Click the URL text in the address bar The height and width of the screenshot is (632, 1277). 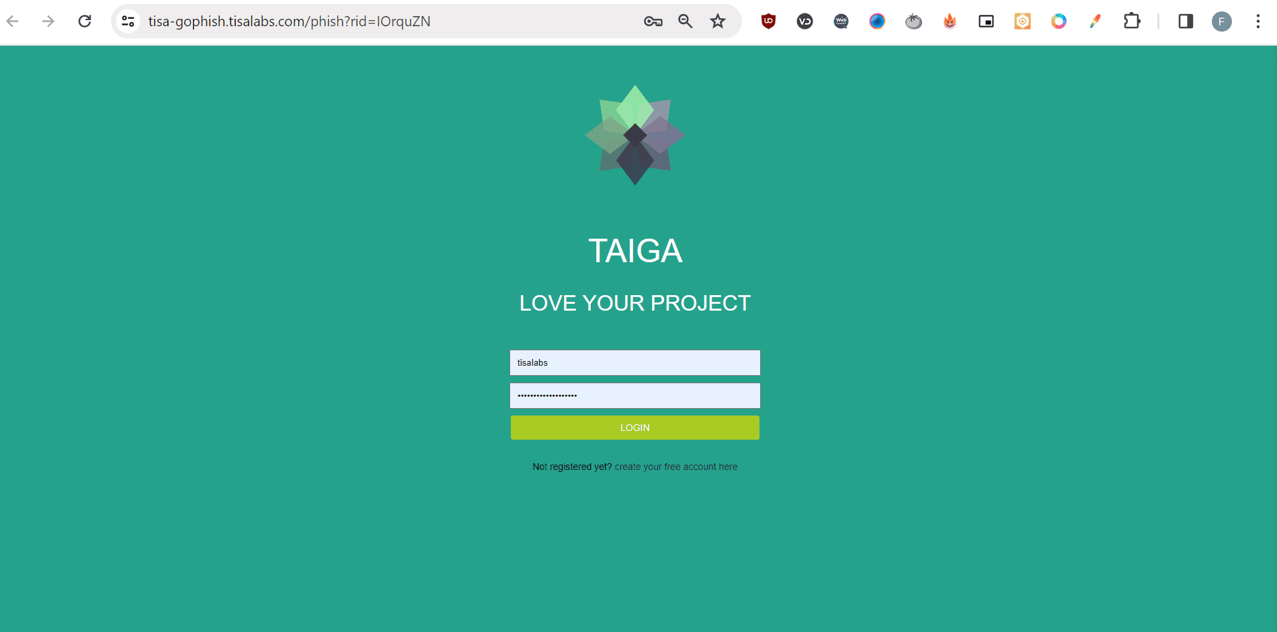pos(289,22)
